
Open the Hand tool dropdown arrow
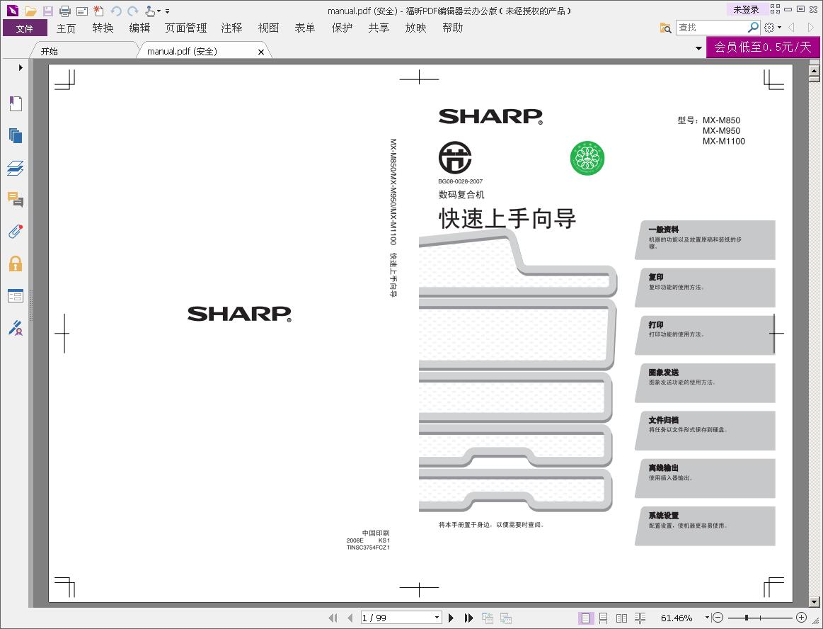pyautogui.click(x=159, y=11)
